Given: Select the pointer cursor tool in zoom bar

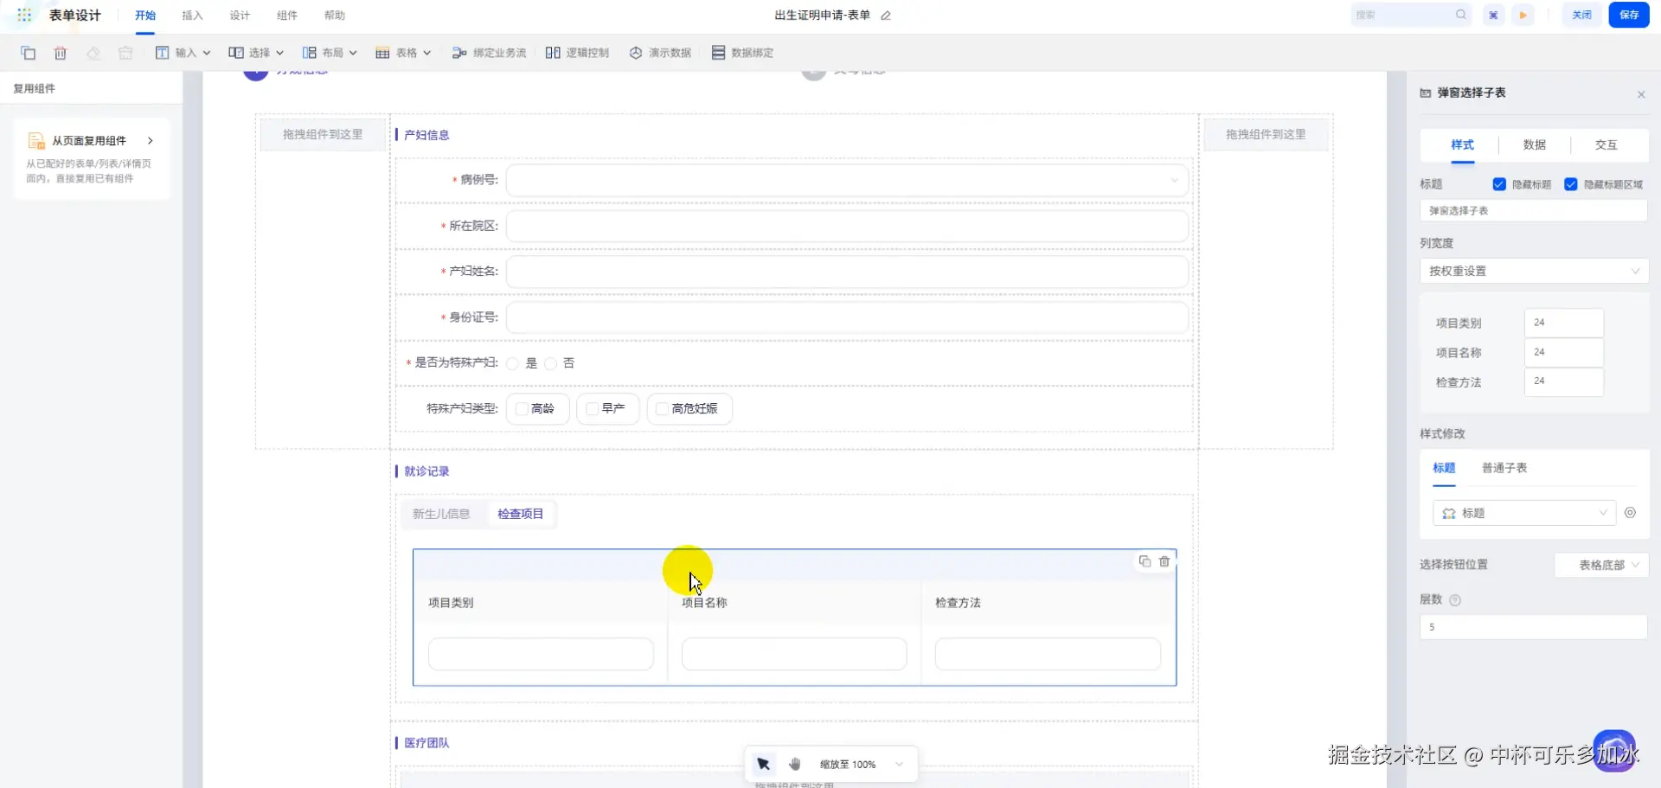Looking at the screenshot, I should click(763, 764).
